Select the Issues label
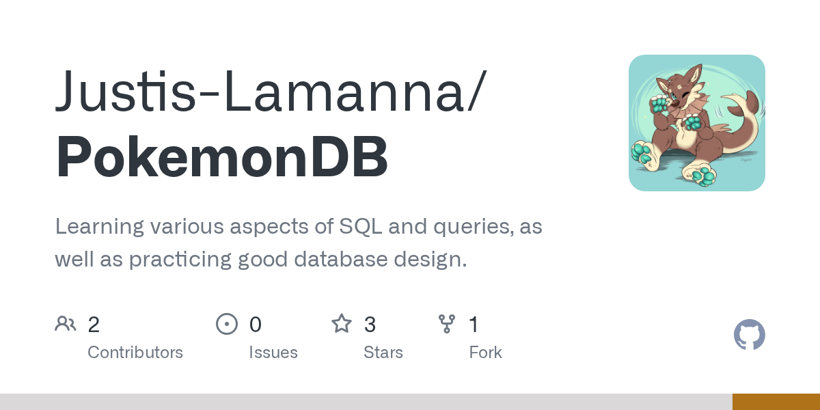The height and width of the screenshot is (410, 820). tap(273, 353)
